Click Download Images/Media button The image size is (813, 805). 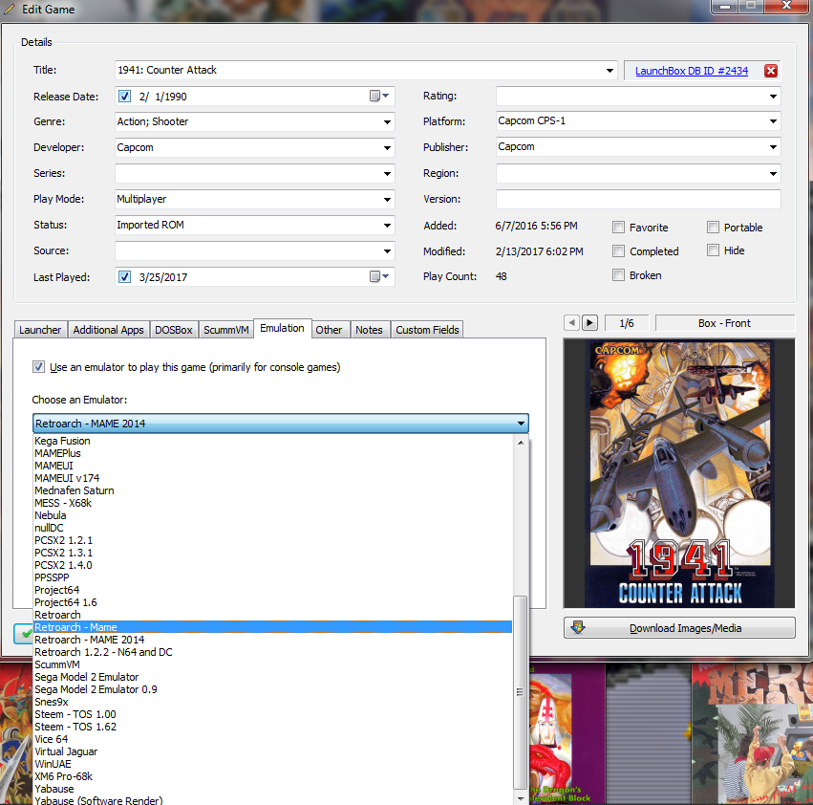[x=679, y=627]
